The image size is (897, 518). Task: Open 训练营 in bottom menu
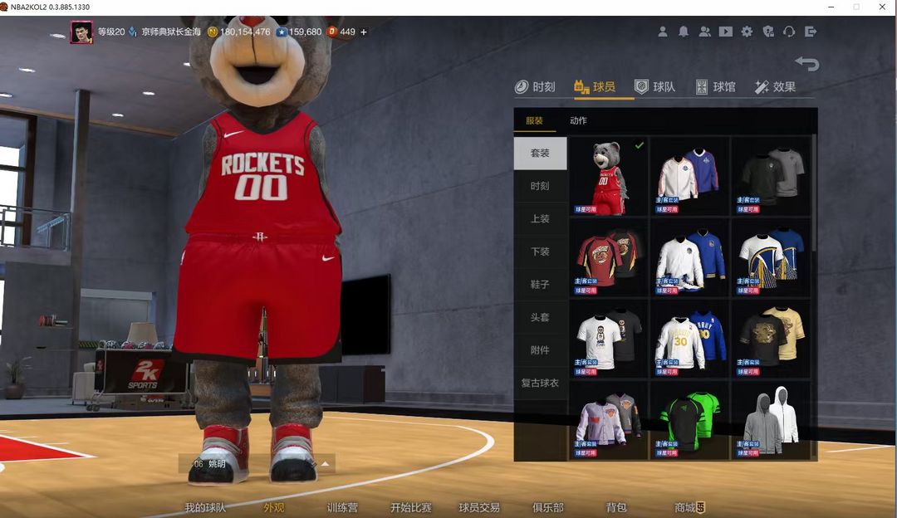click(342, 507)
